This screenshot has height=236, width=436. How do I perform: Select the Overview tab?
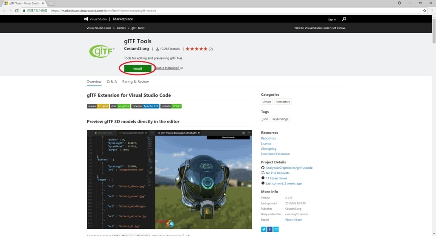[x=94, y=82]
